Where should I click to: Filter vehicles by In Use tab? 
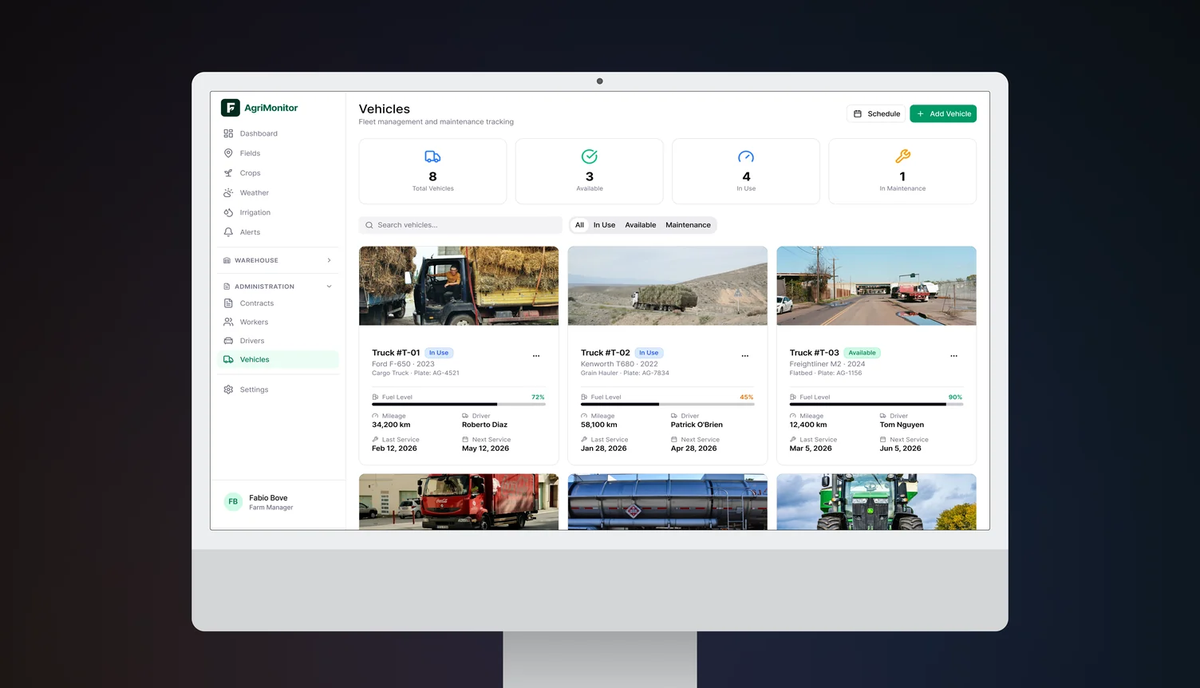coord(604,225)
